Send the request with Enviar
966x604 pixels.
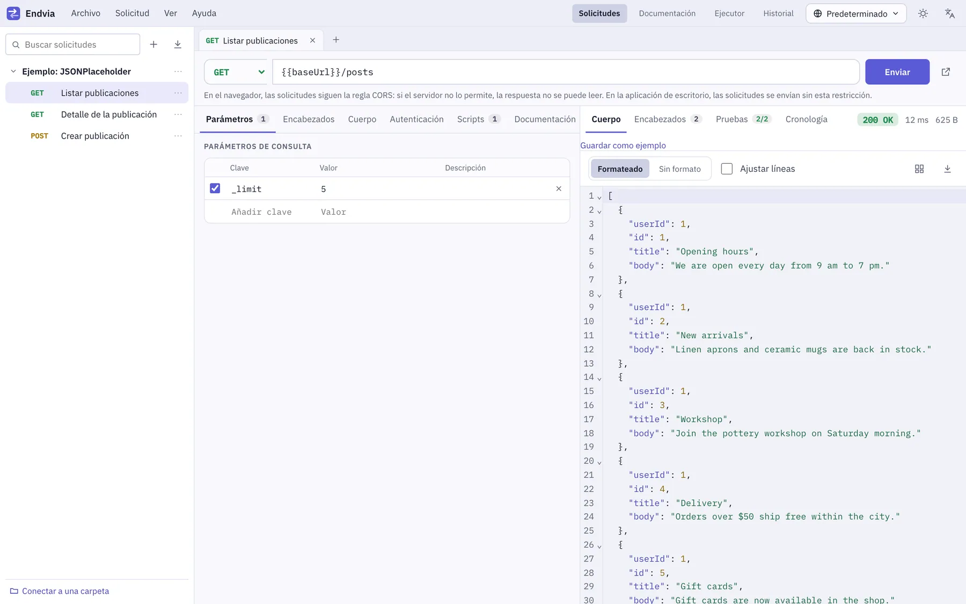coord(897,72)
